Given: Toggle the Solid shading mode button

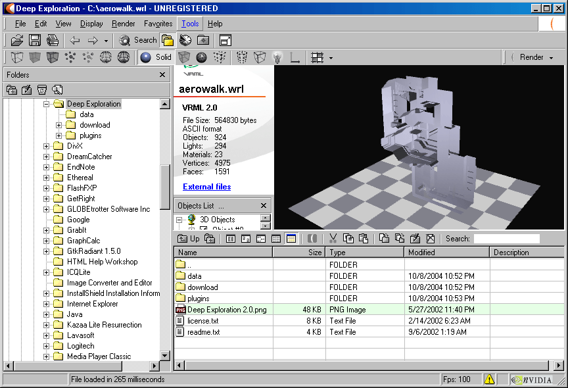Looking at the screenshot, I should [155, 57].
